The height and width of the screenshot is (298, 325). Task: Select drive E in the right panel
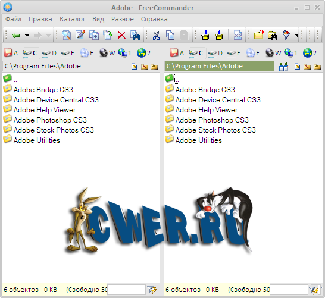tap(233, 53)
